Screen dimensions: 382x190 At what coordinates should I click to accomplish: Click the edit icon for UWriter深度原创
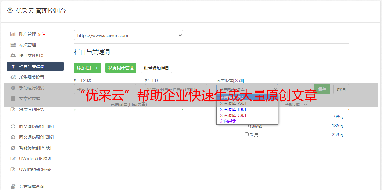tap(13, 159)
